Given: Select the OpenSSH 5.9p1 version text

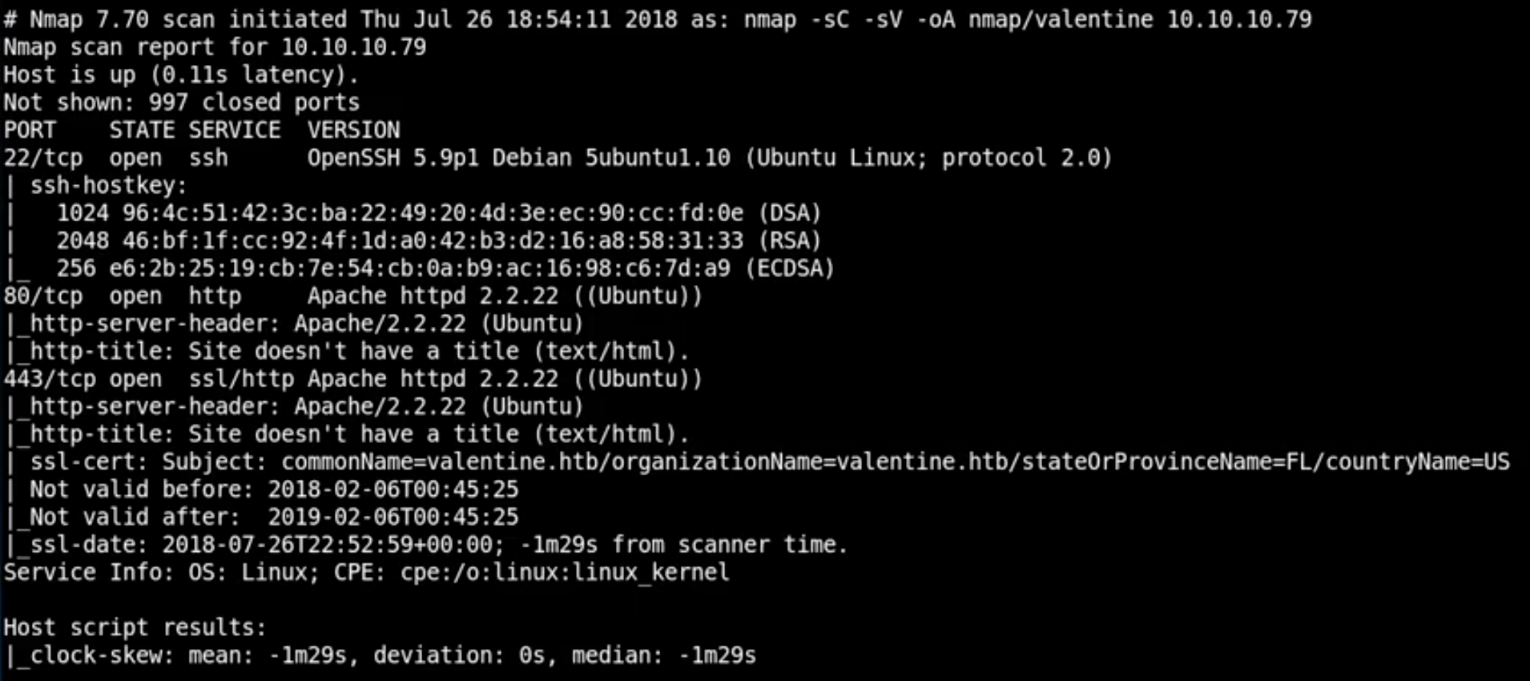Looking at the screenshot, I should click(x=393, y=157).
